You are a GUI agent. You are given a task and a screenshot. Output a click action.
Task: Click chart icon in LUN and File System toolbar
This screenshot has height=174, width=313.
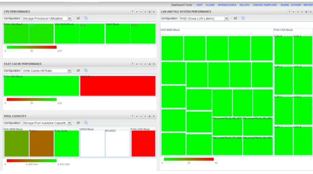pyautogui.click(x=235, y=18)
